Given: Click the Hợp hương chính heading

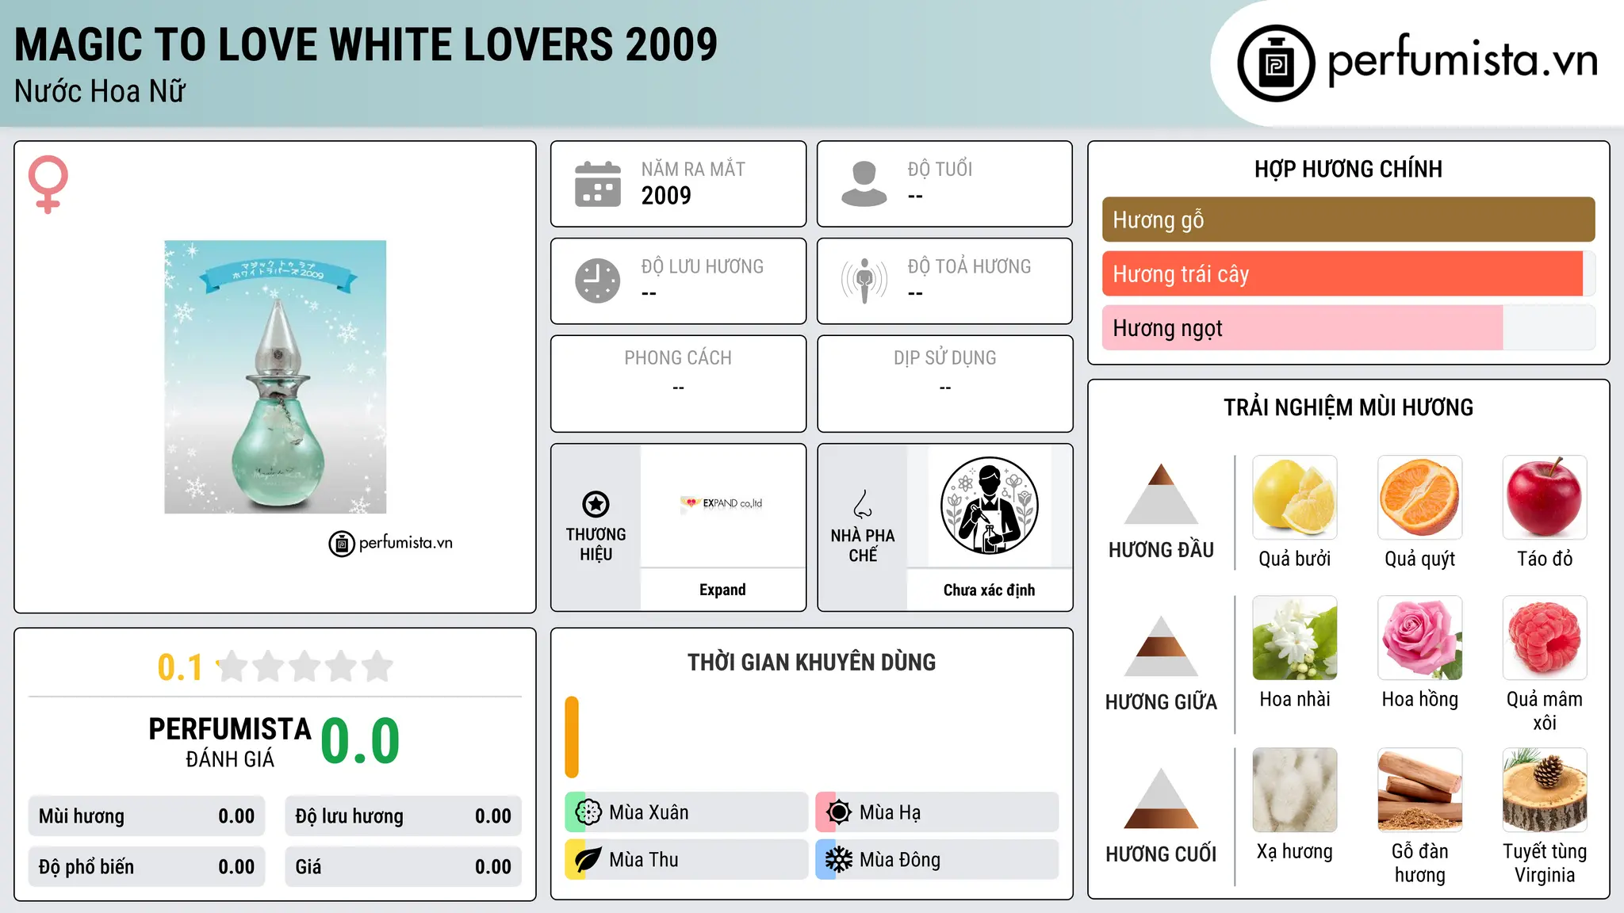Looking at the screenshot, I should tap(1348, 169).
